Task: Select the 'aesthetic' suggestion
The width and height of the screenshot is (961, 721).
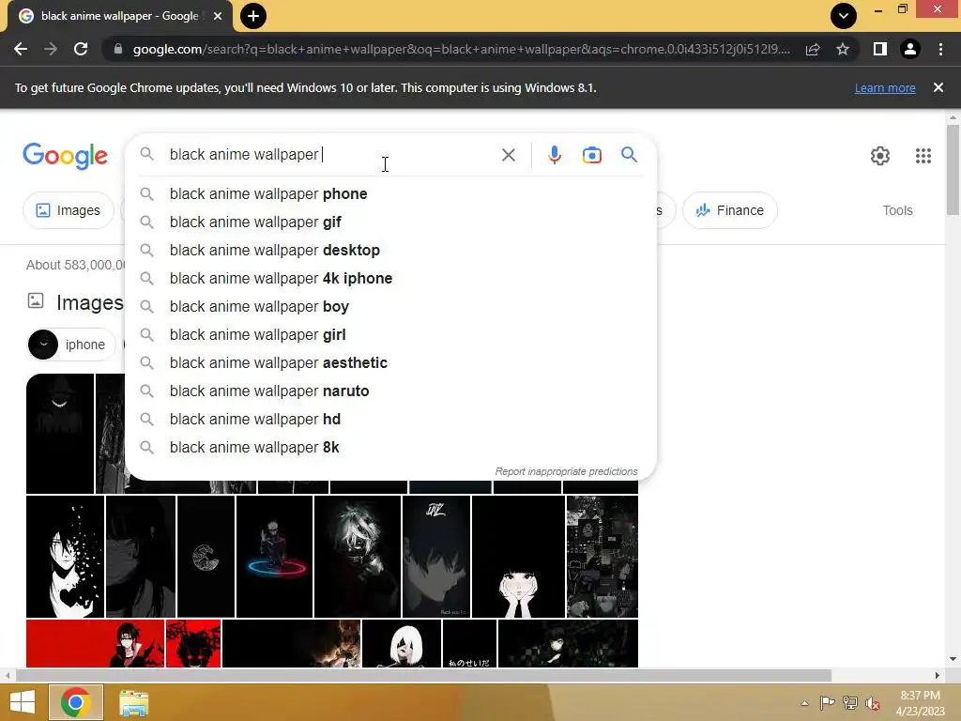Action: point(390,363)
